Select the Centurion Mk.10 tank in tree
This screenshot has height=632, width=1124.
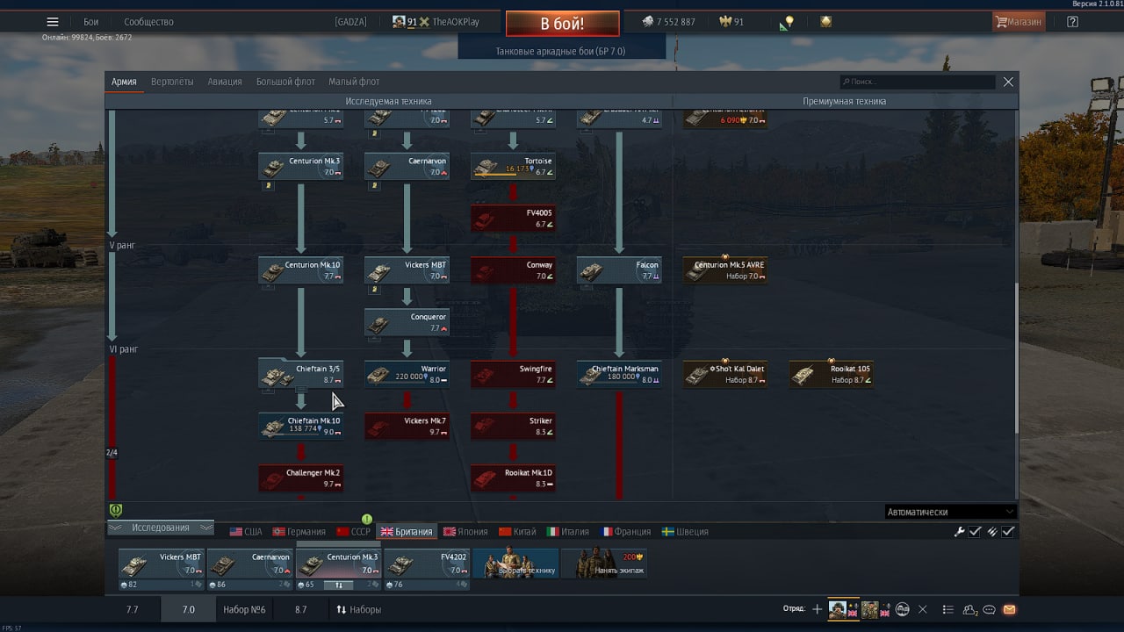[x=300, y=270]
